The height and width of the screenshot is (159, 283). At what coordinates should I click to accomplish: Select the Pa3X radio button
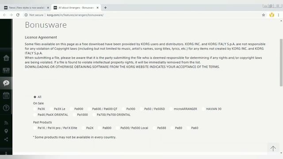[x=35, y=109]
